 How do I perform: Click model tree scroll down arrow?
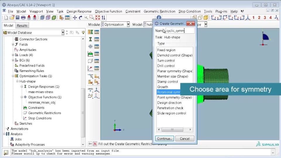pos(83,144)
